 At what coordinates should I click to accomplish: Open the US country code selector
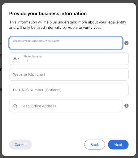coord(16,59)
